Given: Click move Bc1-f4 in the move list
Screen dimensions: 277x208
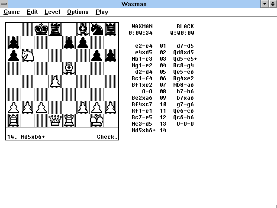Looking at the screenshot, I should [x=142, y=78].
